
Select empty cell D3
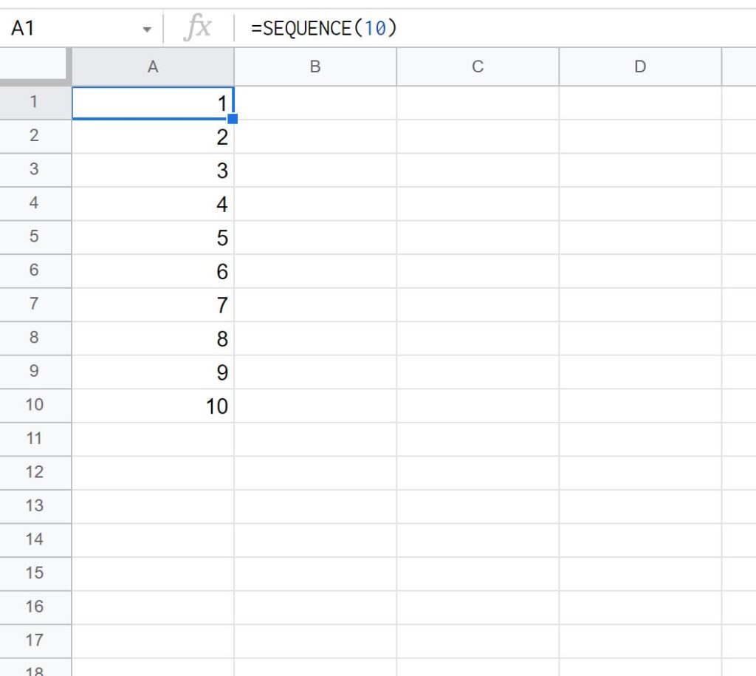[x=639, y=171]
